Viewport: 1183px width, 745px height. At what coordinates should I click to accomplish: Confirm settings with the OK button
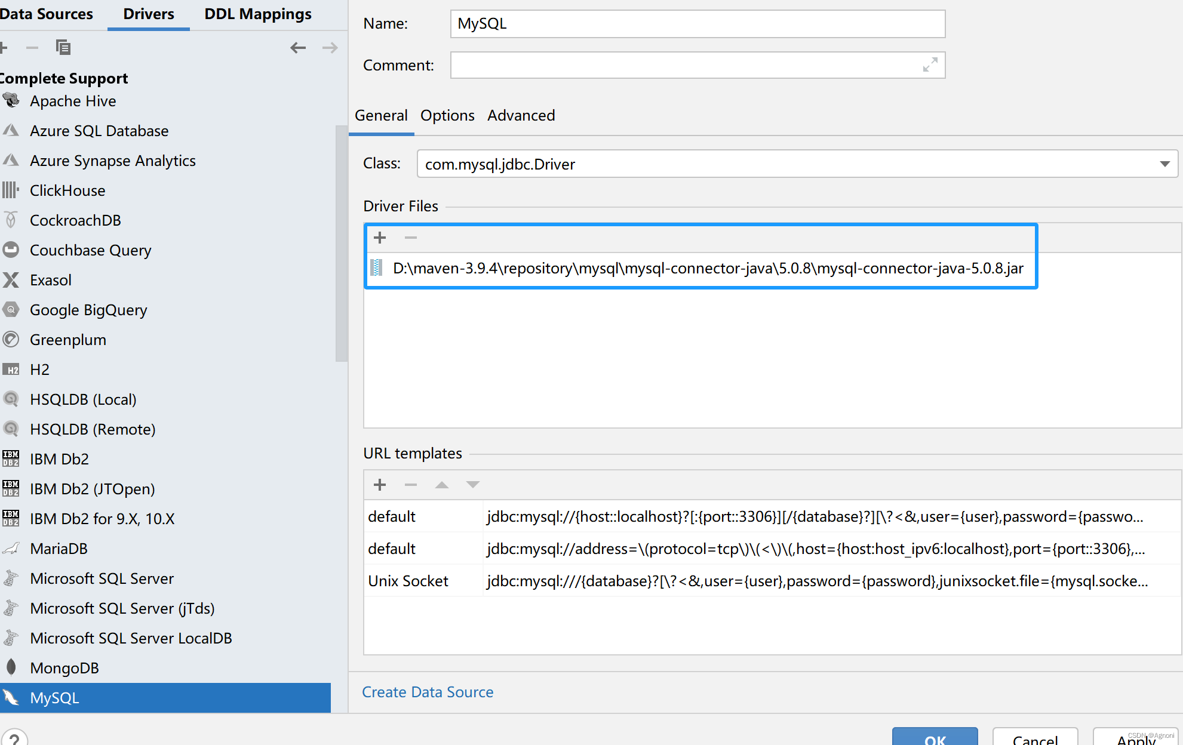[x=935, y=740]
